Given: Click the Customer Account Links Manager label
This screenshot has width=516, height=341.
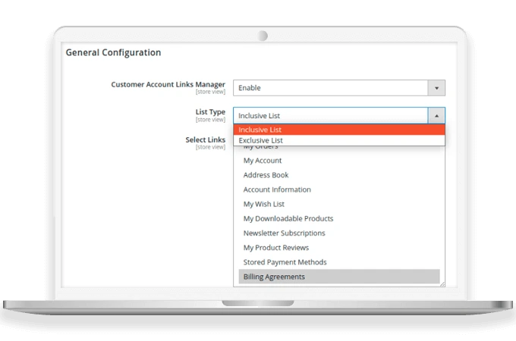Looking at the screenshot, I should pos(168,84).
